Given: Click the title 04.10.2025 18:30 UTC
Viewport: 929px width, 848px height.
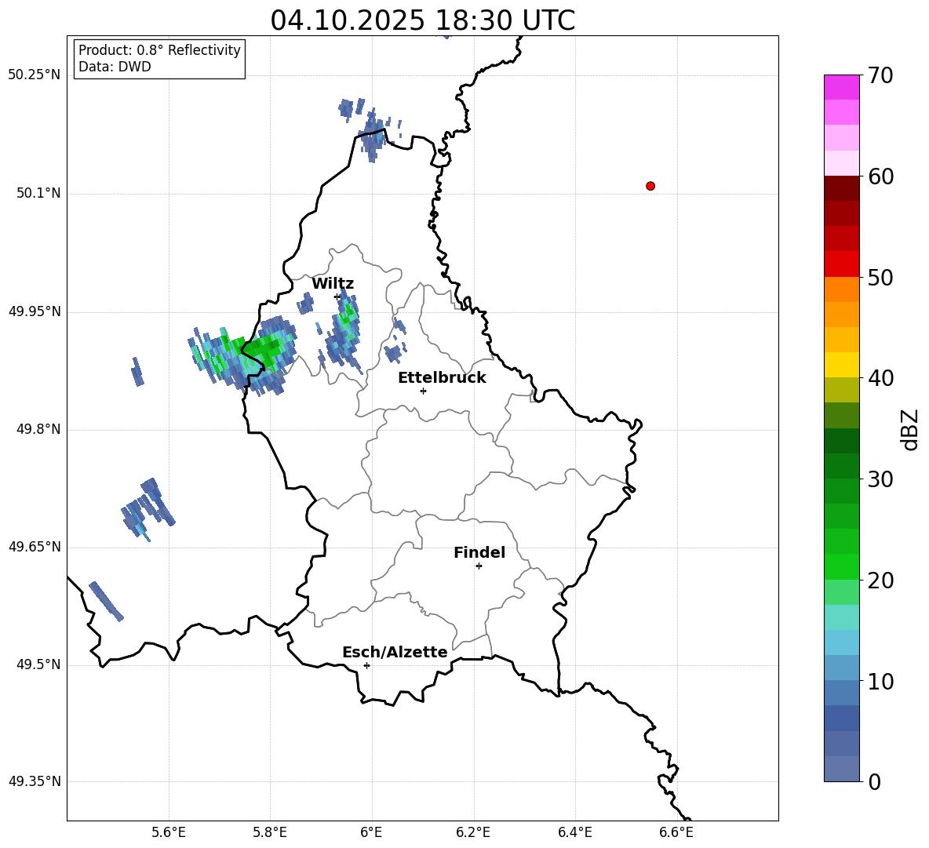Looking at the screenshot, I should [423, 20].
